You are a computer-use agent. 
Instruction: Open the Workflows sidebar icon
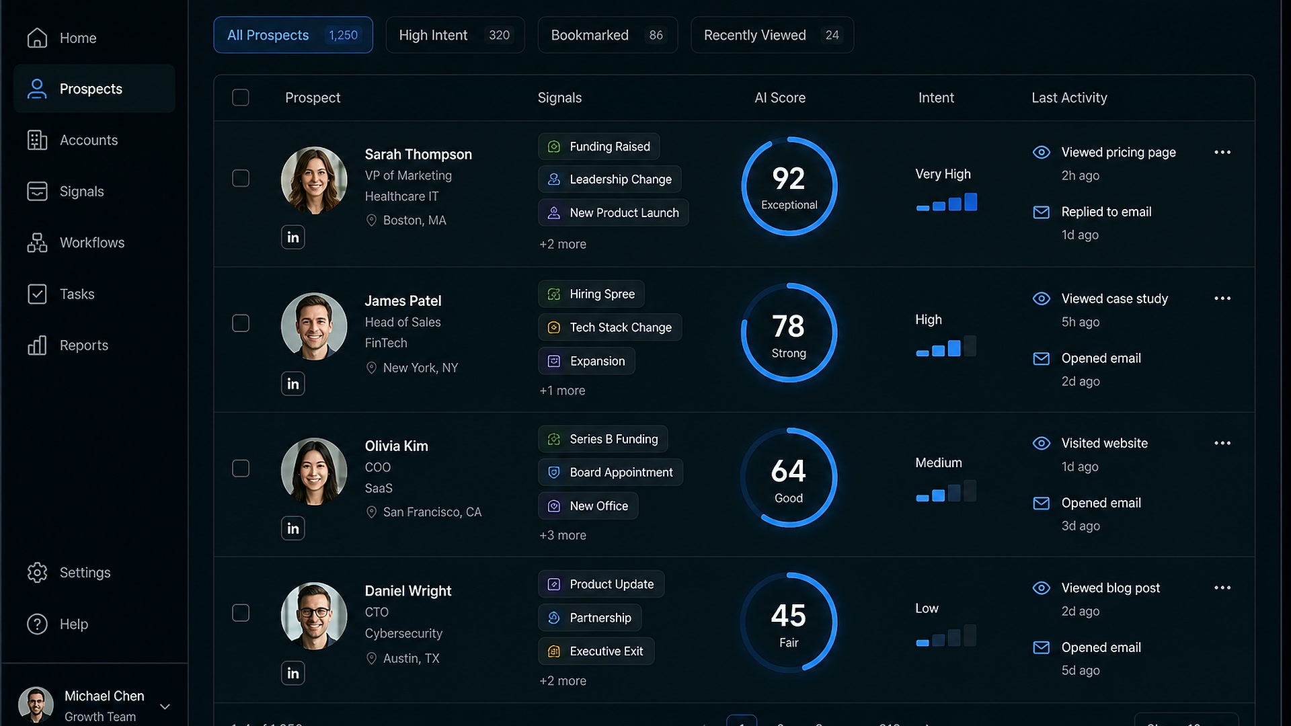[x=37, y=243]
